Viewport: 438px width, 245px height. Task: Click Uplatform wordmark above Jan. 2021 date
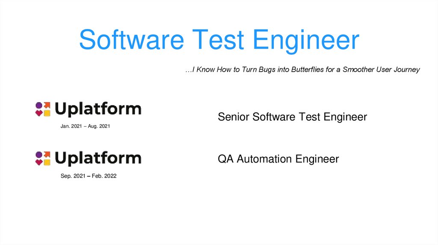(x=98, y=110)
